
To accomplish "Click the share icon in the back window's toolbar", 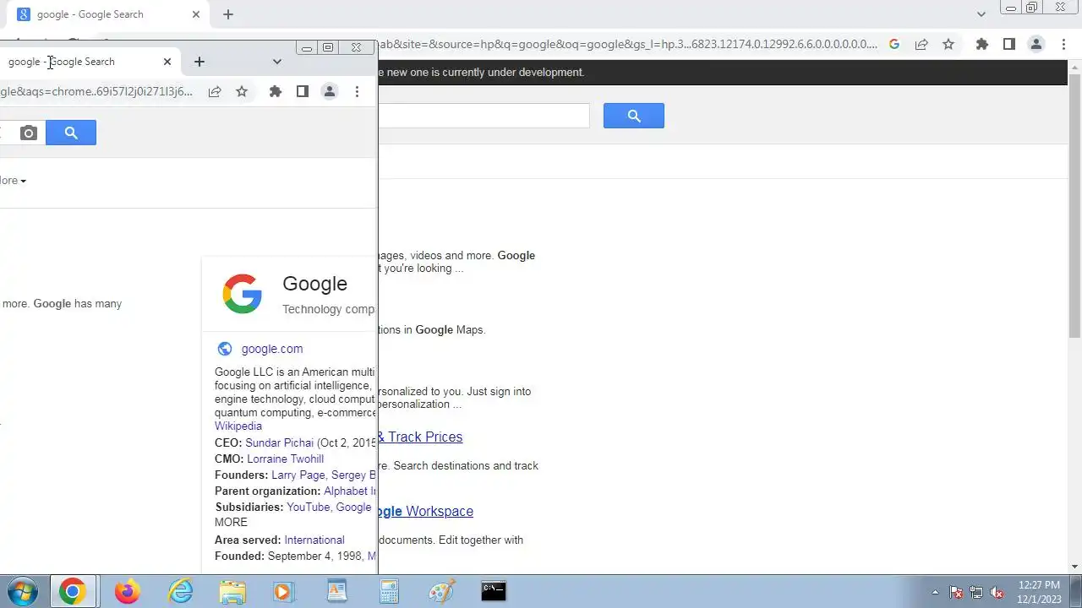I will pos(921,44).
